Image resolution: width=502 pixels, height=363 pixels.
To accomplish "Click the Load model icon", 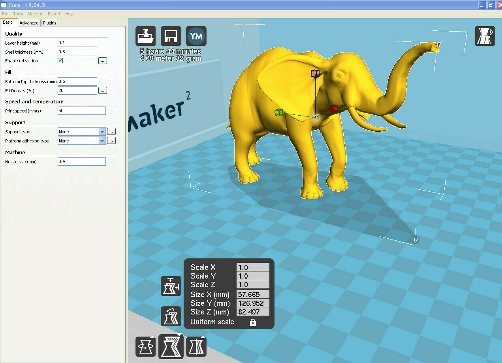I will (x=145, y=36).
